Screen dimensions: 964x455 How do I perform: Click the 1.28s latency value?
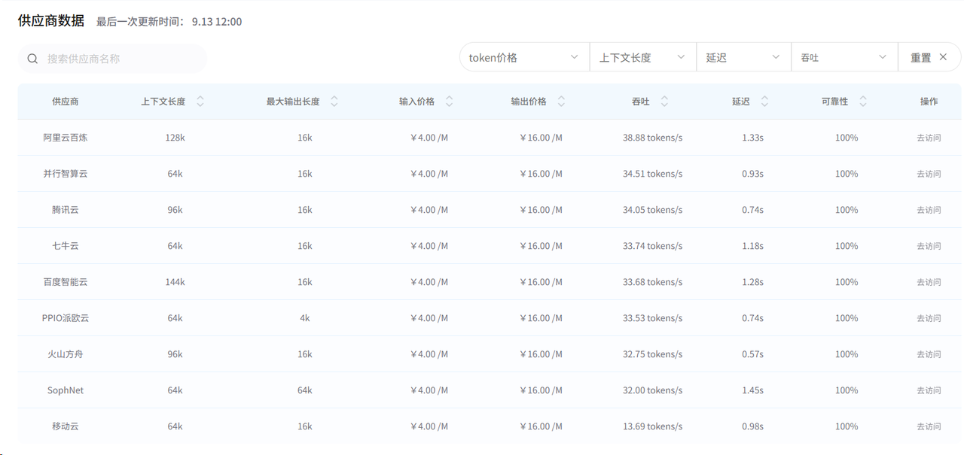click(x=752, y=282)
